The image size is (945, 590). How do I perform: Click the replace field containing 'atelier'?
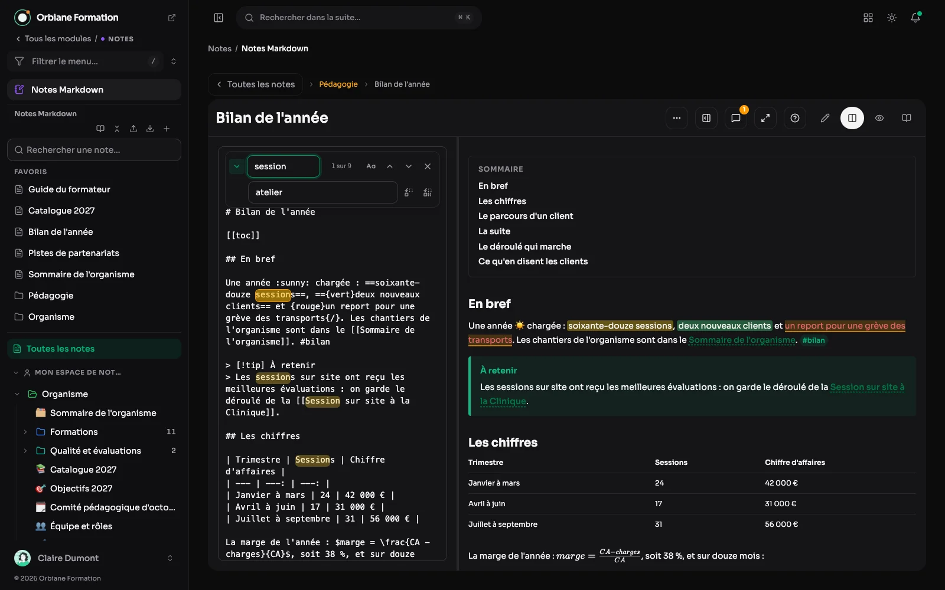[x=323, y=192]
